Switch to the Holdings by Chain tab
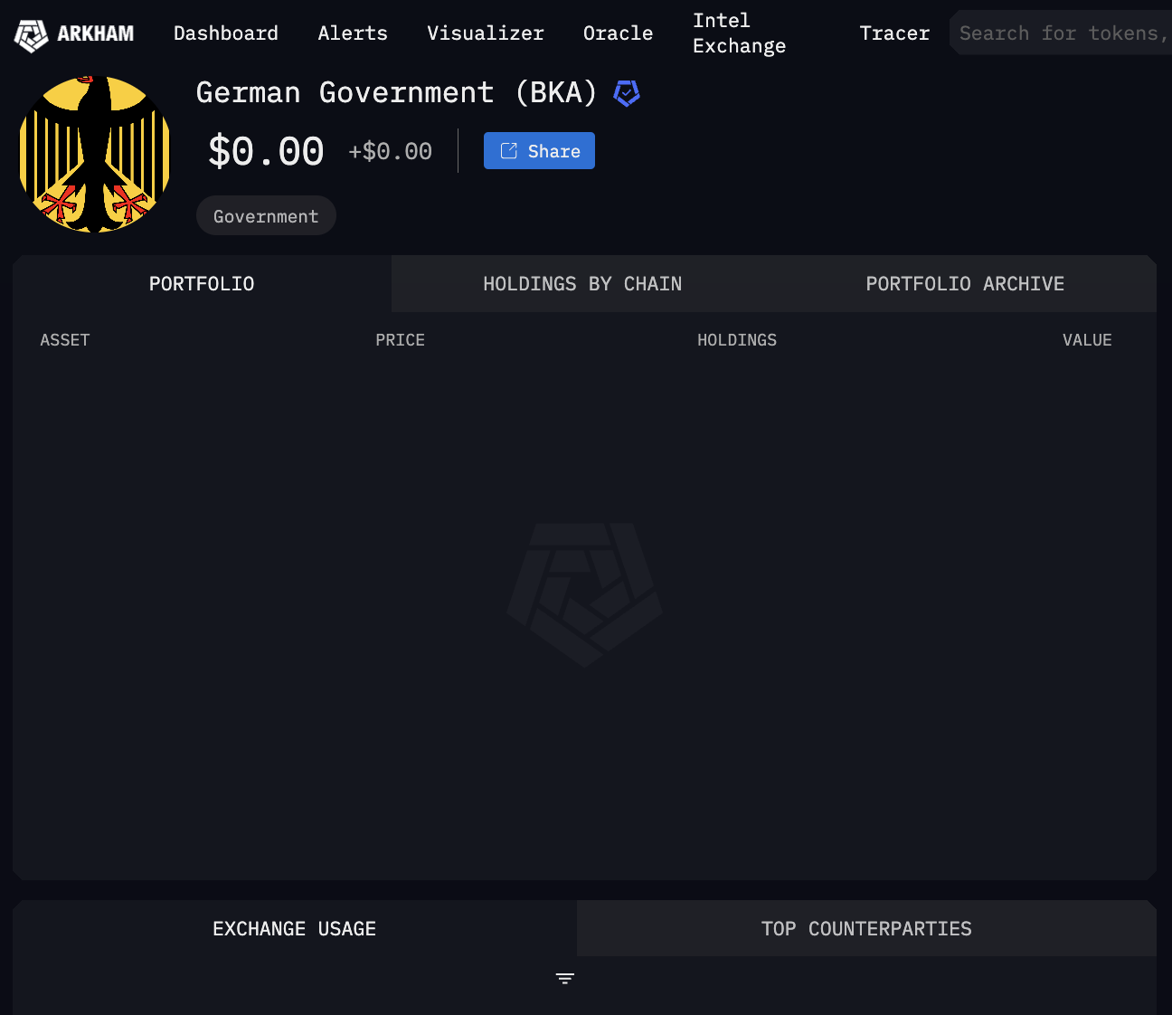This screenshot has height=1015, width=1172. pos(582,284)
